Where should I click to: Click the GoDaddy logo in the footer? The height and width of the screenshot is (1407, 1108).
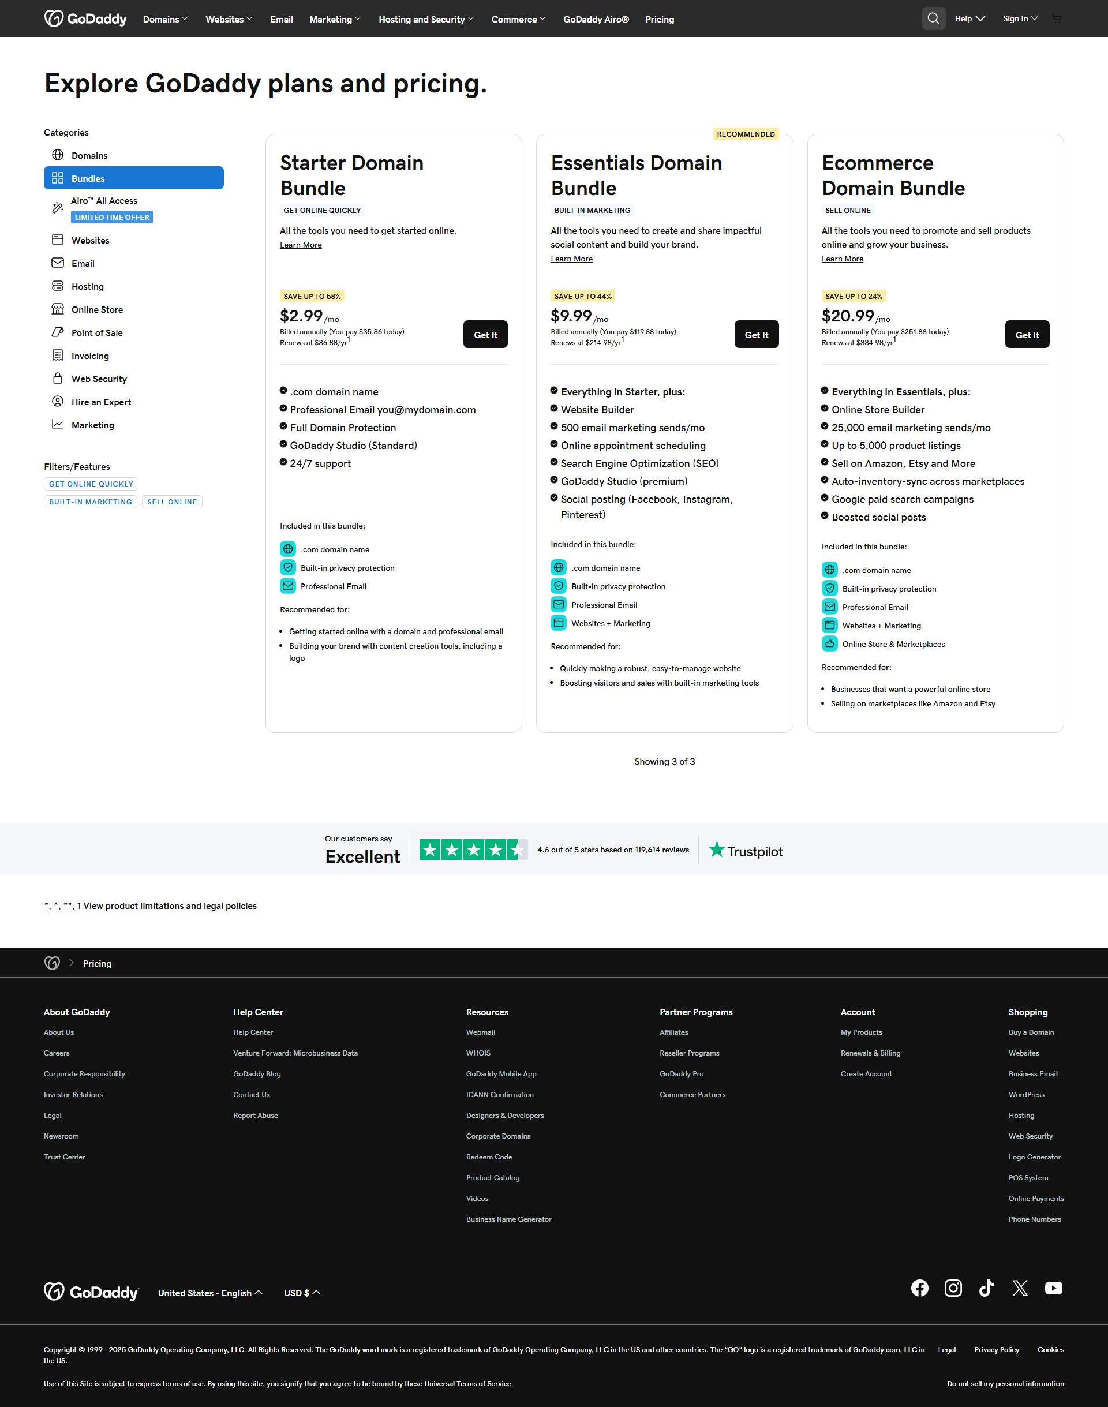point(92,1292)
